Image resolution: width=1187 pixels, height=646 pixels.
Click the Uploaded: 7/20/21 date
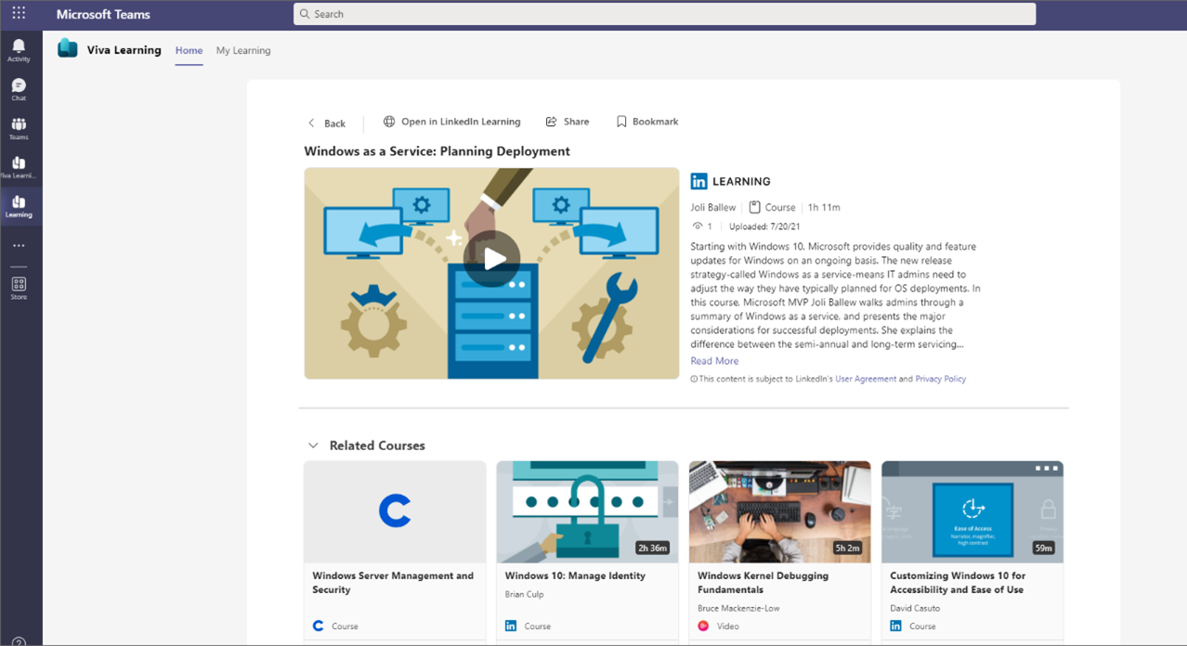click(764, 226)
